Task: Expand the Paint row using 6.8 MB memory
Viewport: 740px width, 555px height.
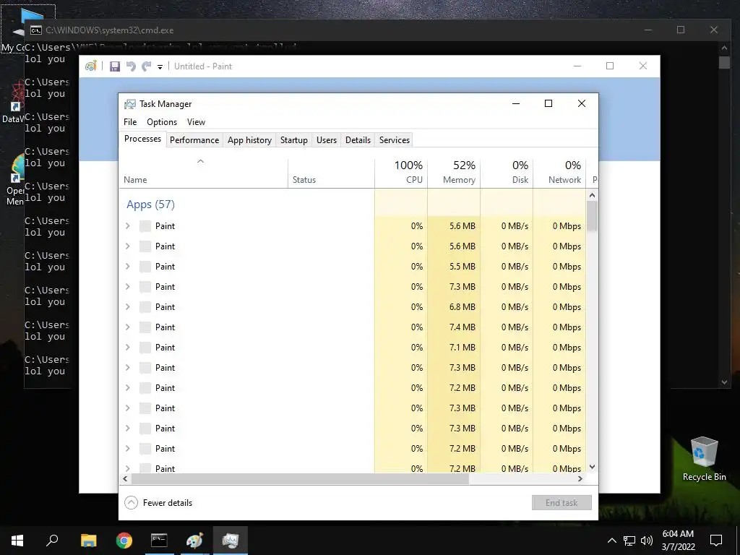Action: (127, 307)
